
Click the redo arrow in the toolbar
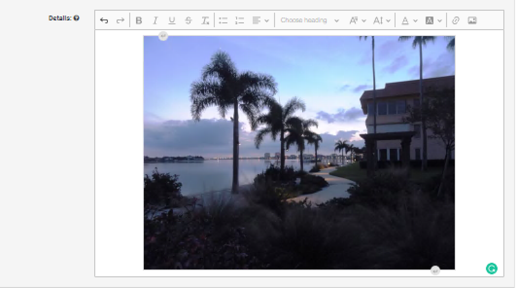[x=120, y=20]
